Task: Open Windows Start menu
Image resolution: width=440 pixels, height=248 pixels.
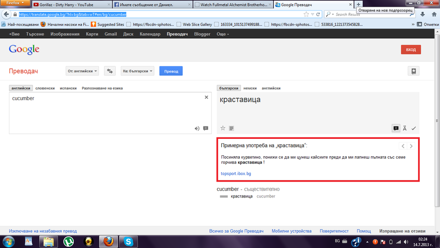Action: click(8, 242)
